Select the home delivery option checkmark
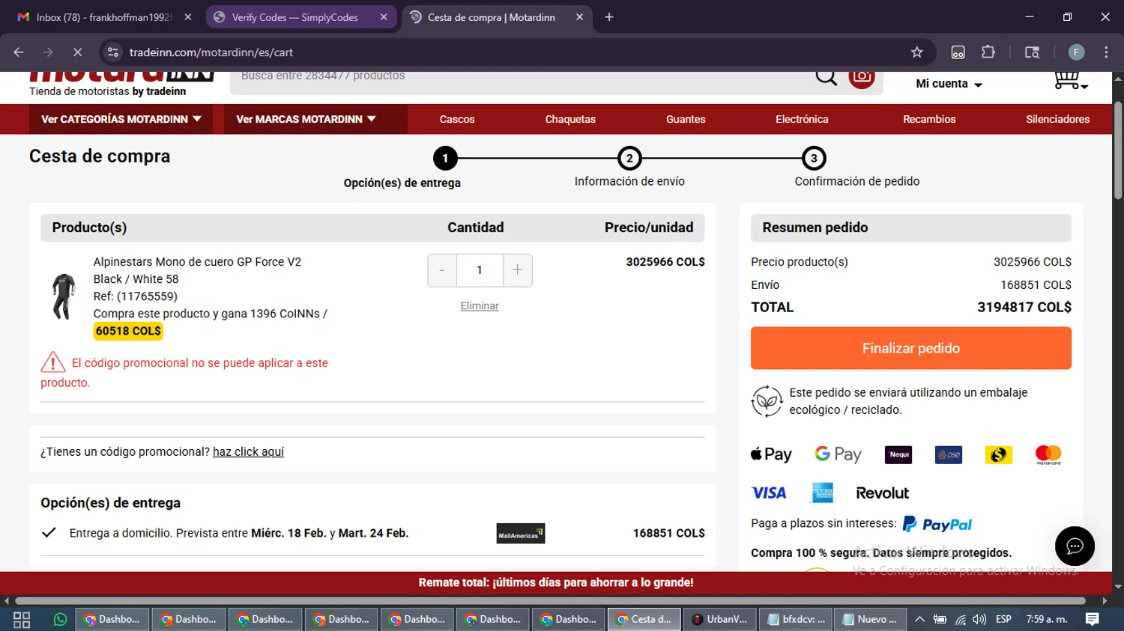1124x631 pixels. 49,532
